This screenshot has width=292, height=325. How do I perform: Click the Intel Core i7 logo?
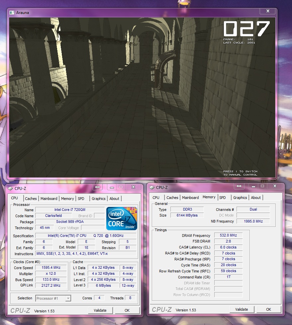click(x=122, y=219)
